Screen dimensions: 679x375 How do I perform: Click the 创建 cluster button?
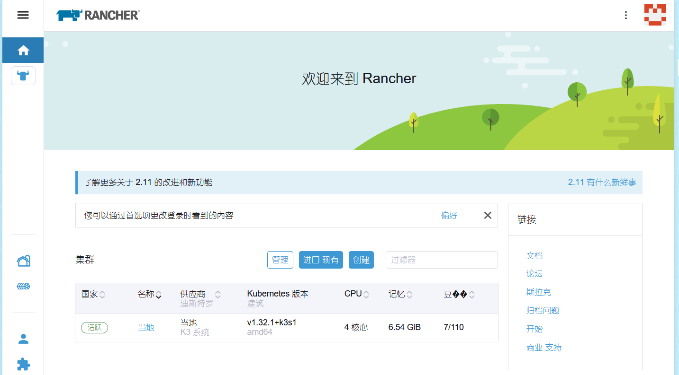tap(361, 260)
